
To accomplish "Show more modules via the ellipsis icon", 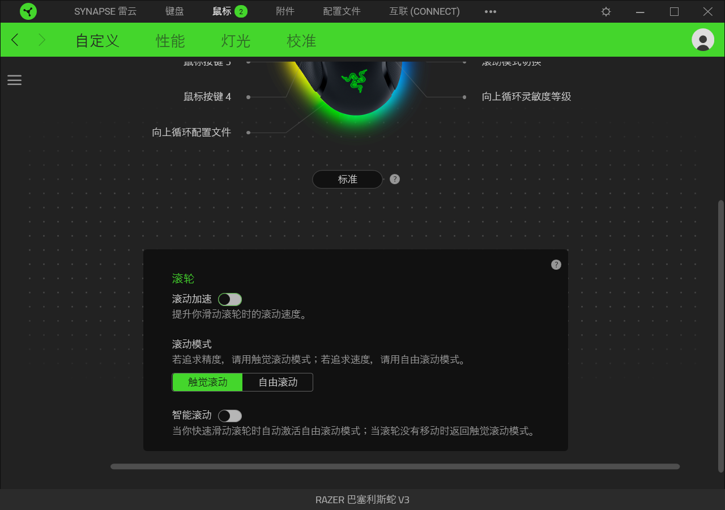I will pyautogui.click(x=491, y=11).
